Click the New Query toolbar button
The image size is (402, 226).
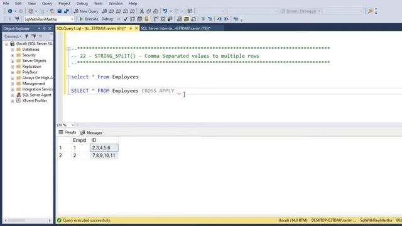pos(86,11)
